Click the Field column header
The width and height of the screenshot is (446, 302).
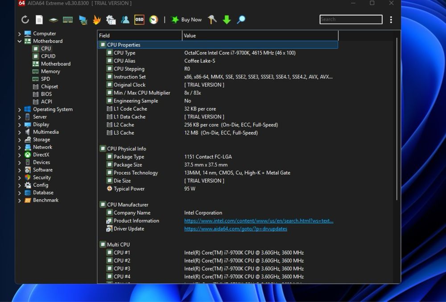point(140,36)
